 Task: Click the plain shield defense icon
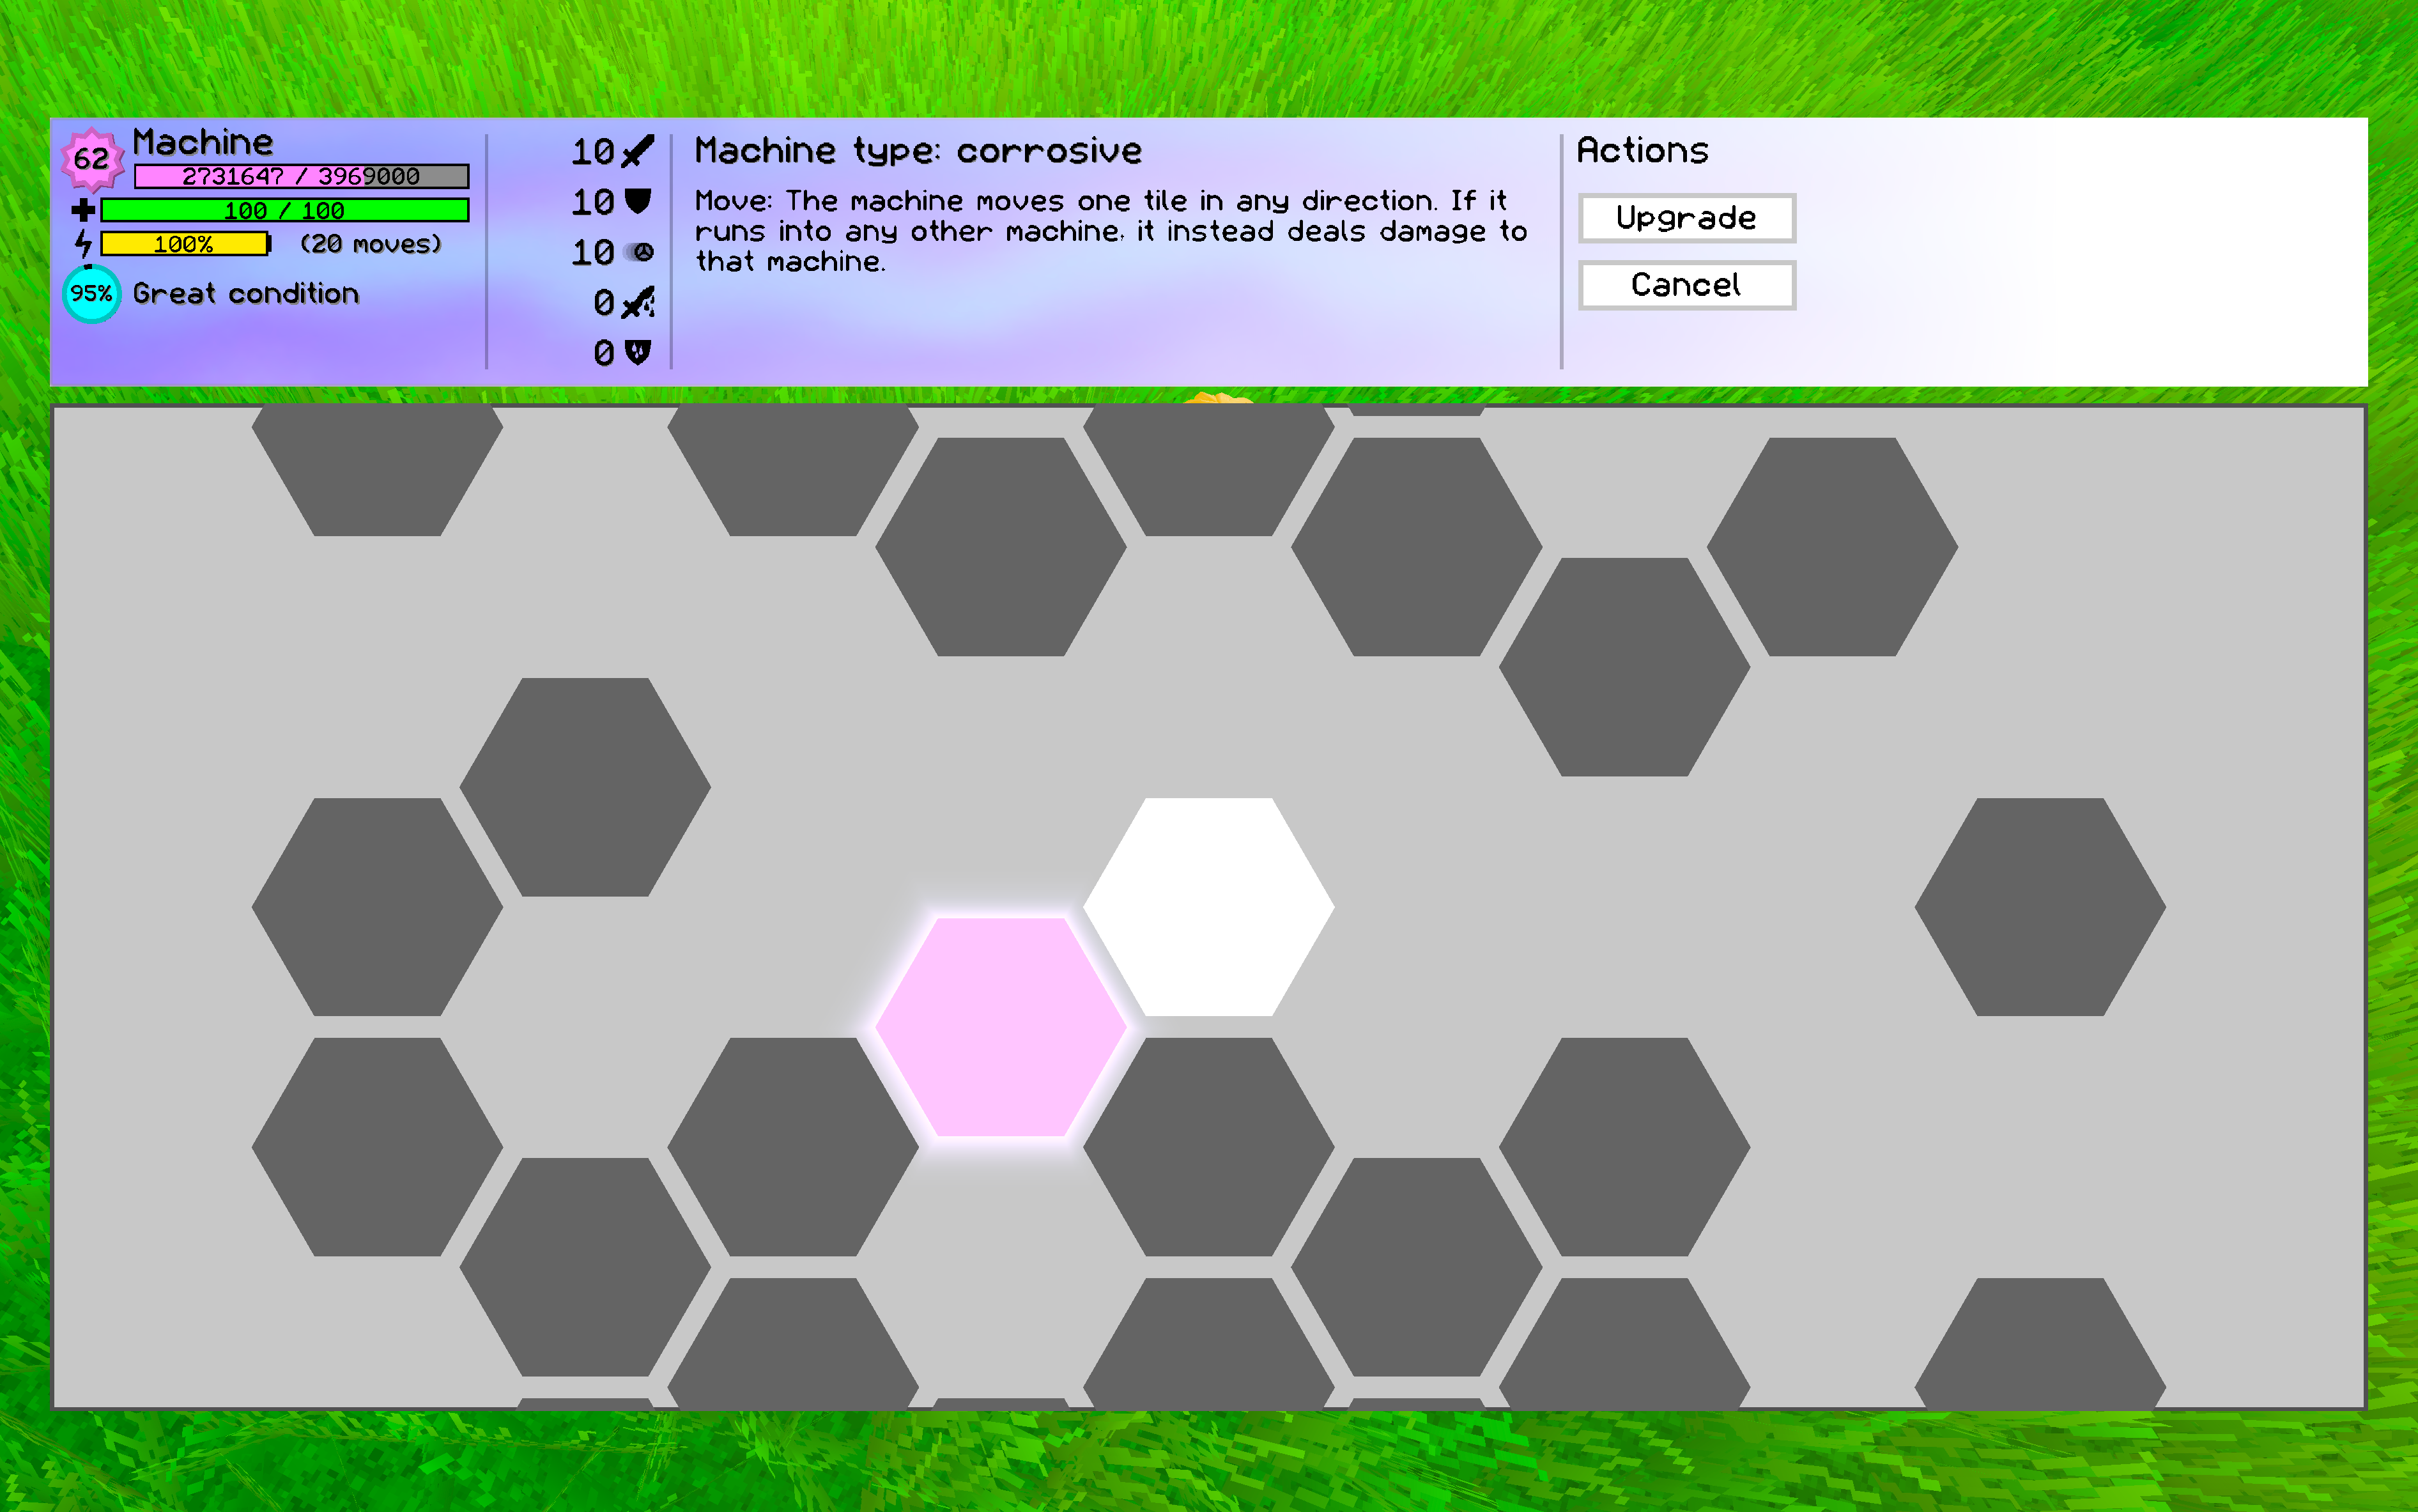click(637, 202)
